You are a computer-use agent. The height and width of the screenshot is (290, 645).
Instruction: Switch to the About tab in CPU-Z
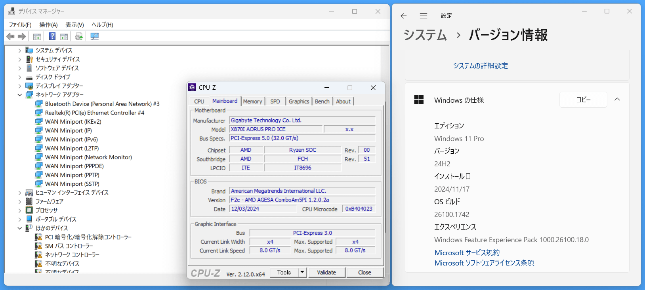pyautogui.click(x=343, y=102)
